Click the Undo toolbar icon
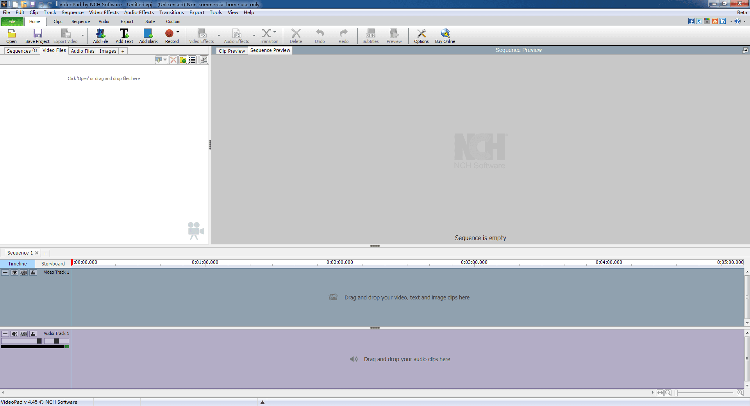 coord(320,36)
